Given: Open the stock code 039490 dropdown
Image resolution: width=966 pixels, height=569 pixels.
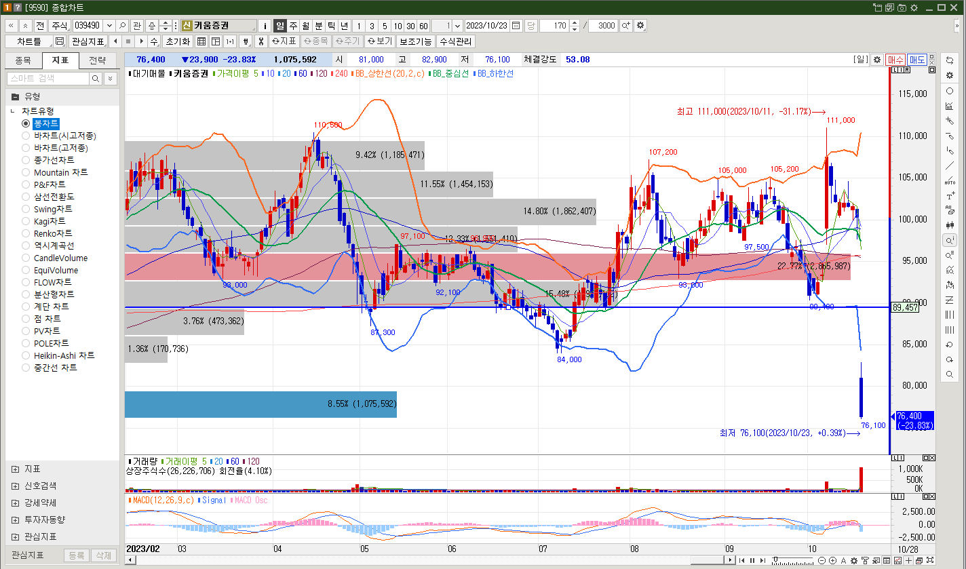Looking at the screenshot, I should 109,26.
